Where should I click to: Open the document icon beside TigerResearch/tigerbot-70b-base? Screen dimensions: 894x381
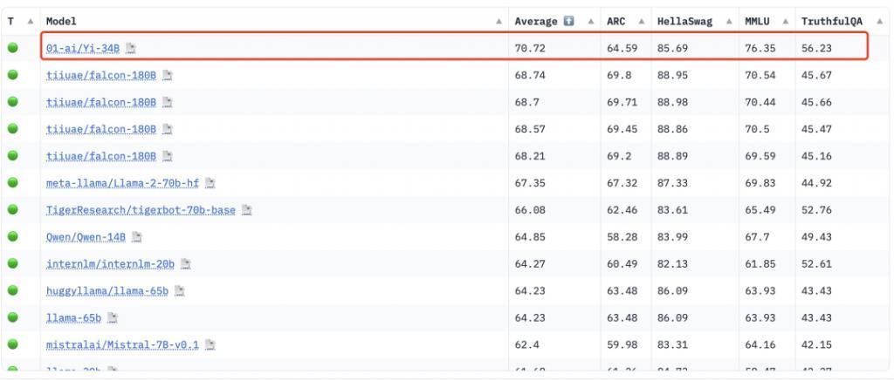(x=247, y=211)
